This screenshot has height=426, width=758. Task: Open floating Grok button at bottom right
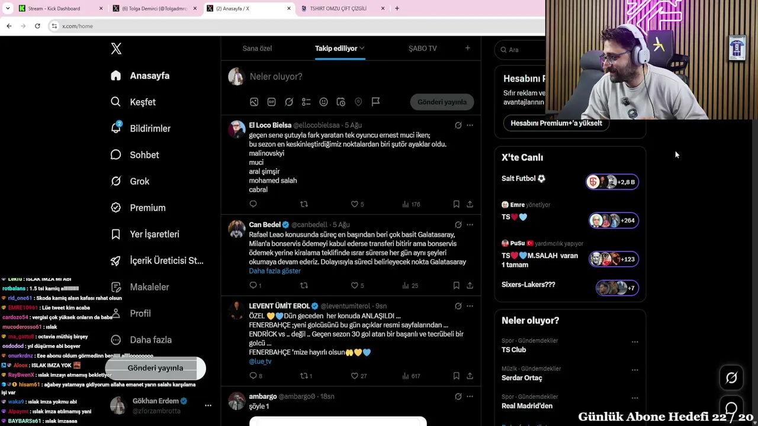[731, 377]
